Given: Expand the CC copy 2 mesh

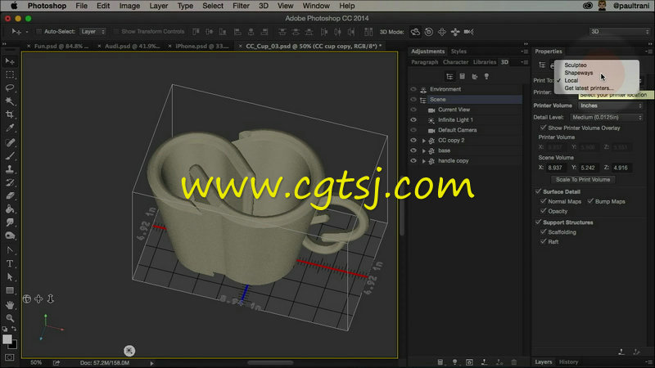Looking at the screenshot, I should tap(424, 141).
